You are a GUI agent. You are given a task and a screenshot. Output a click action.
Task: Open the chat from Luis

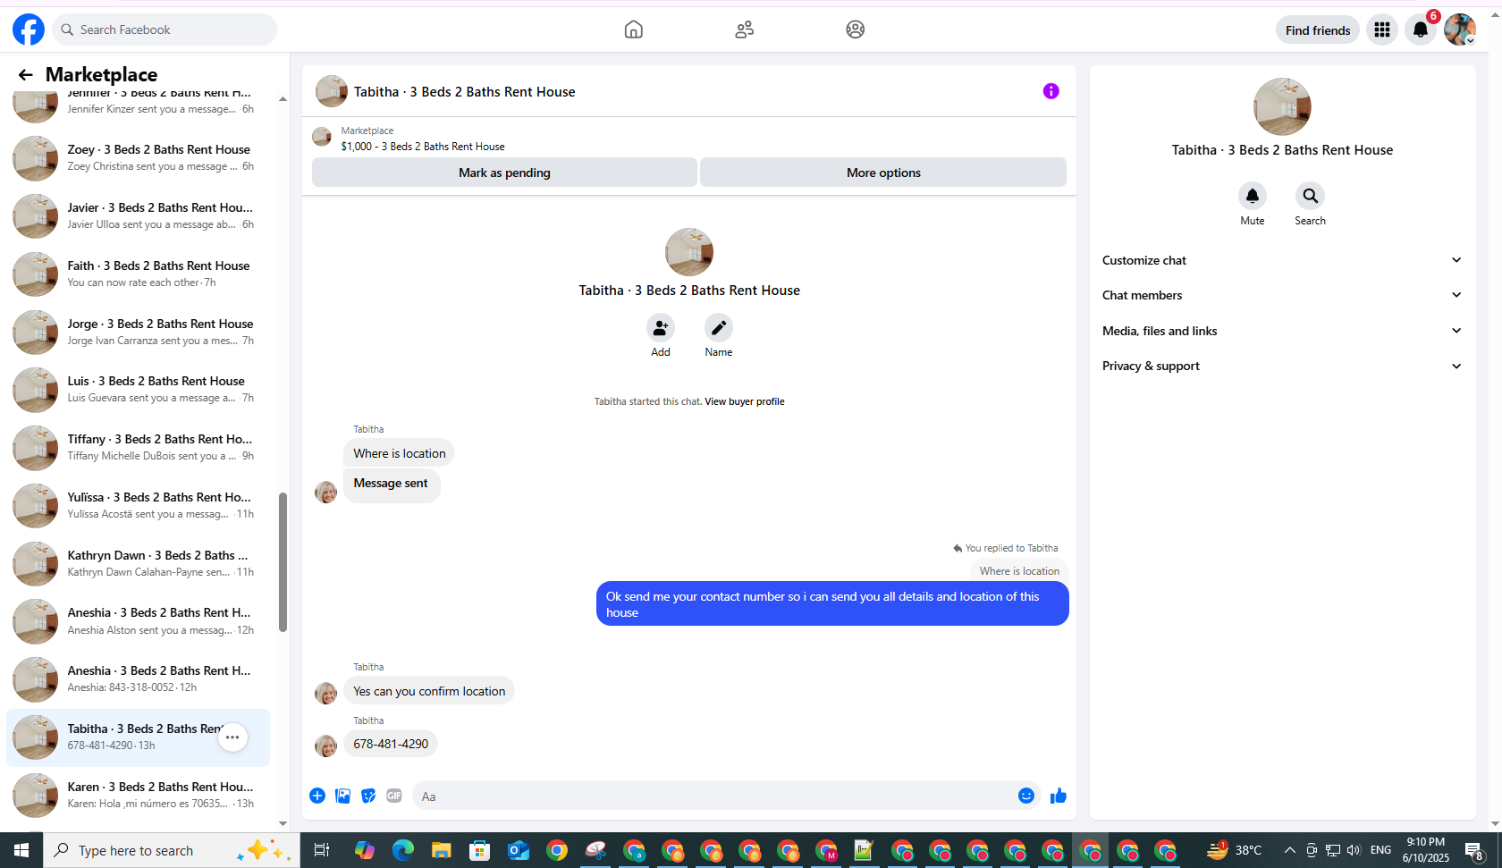[x=139, y=390]
